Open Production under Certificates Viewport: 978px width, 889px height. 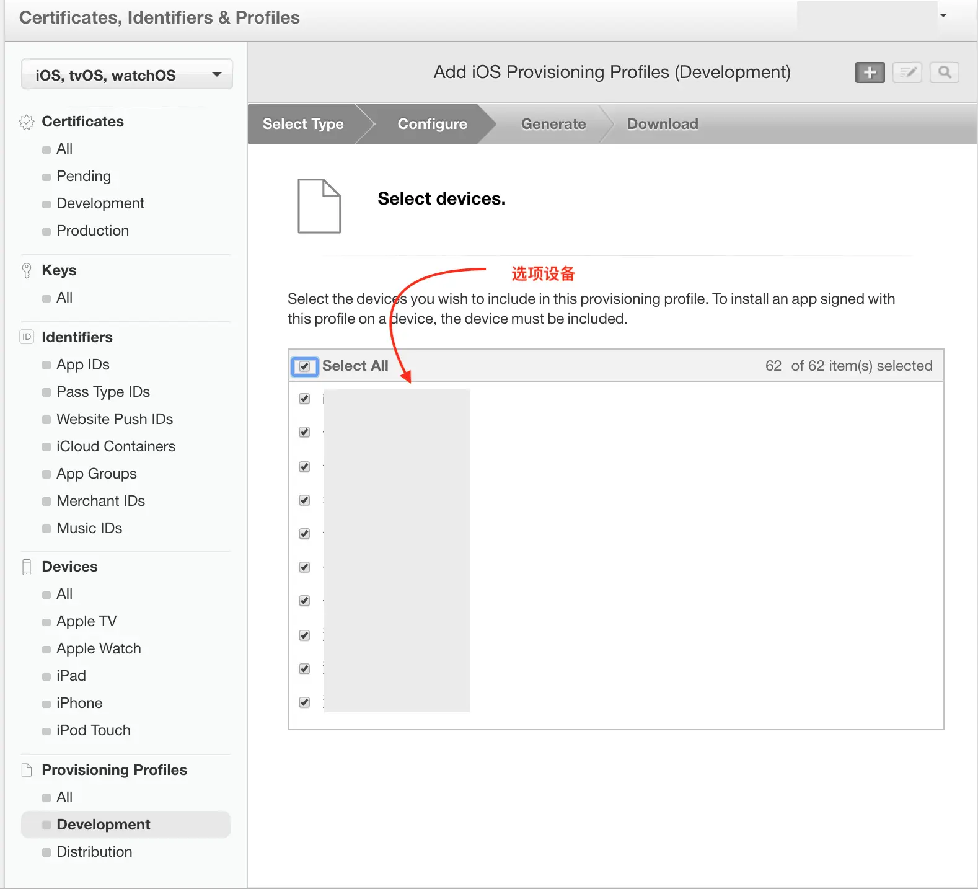(93, 231)
